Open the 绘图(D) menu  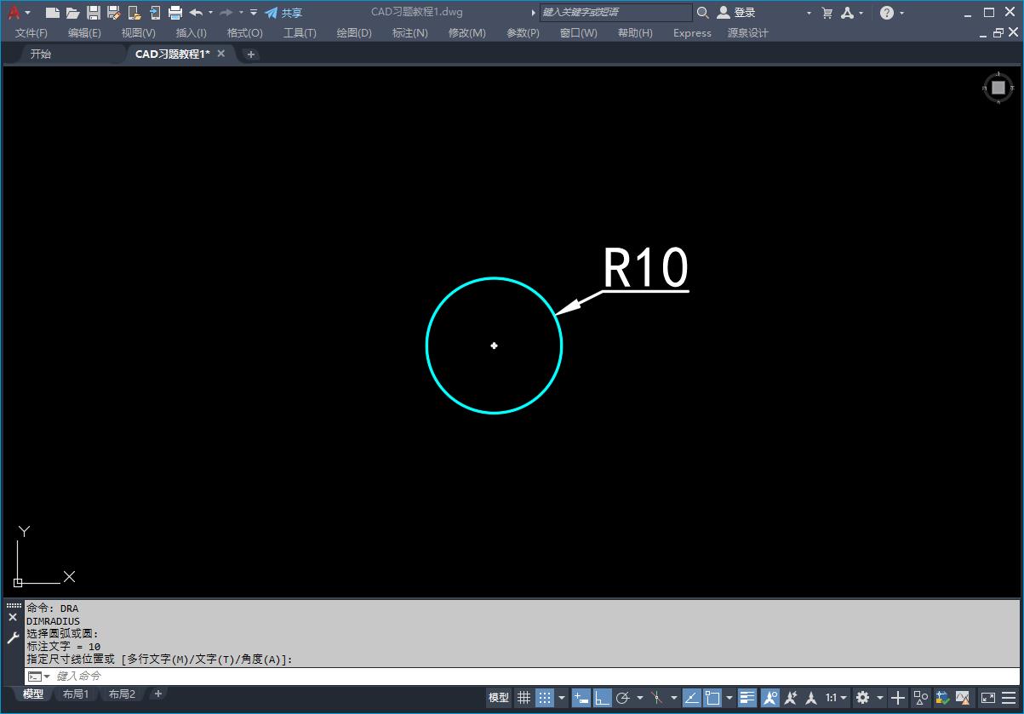(x=354, y=33)
